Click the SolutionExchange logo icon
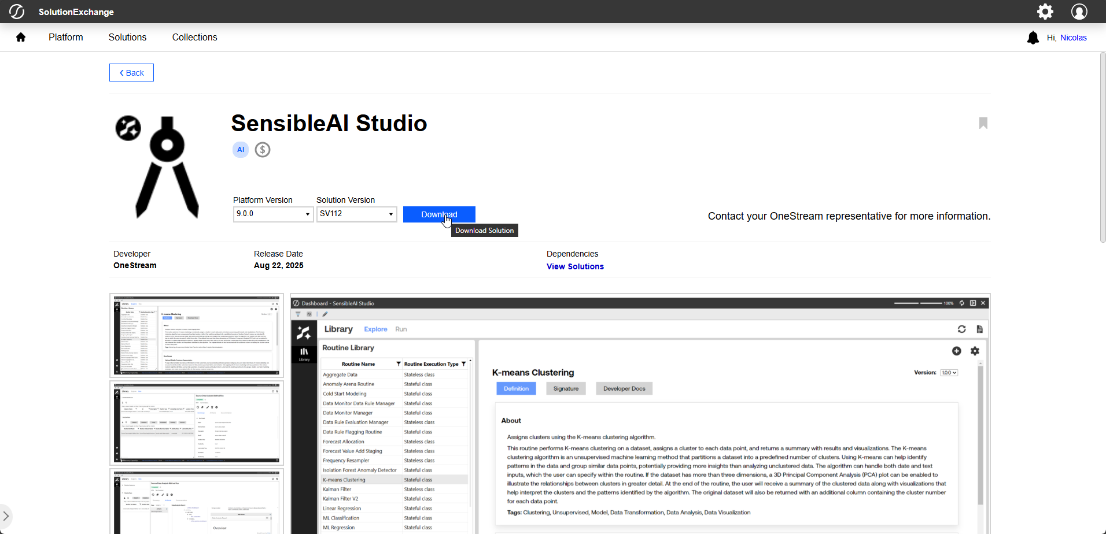1106x534 pixels. click(17, 12)
